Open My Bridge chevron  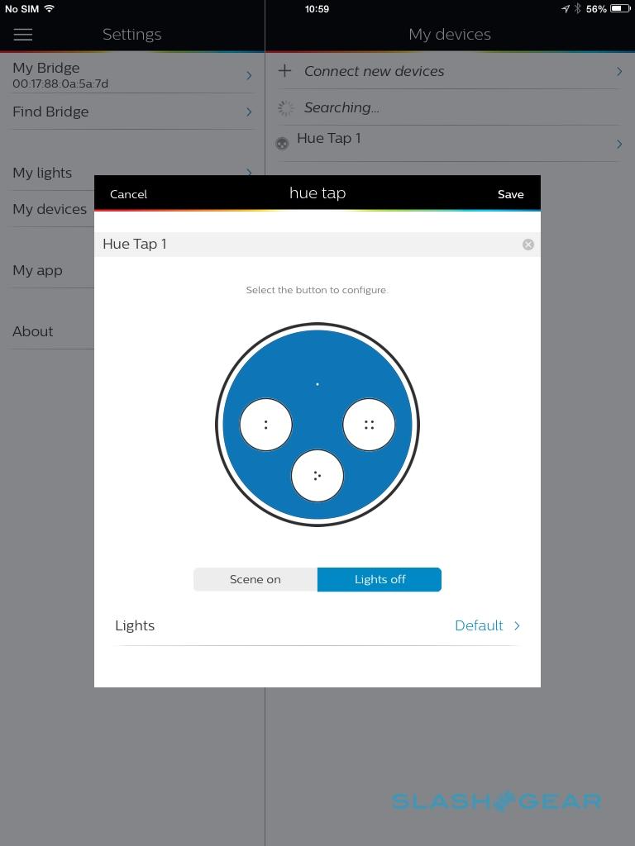(x=249, y=75)
